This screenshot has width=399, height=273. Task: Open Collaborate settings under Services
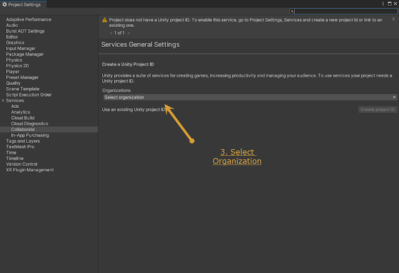23,129
